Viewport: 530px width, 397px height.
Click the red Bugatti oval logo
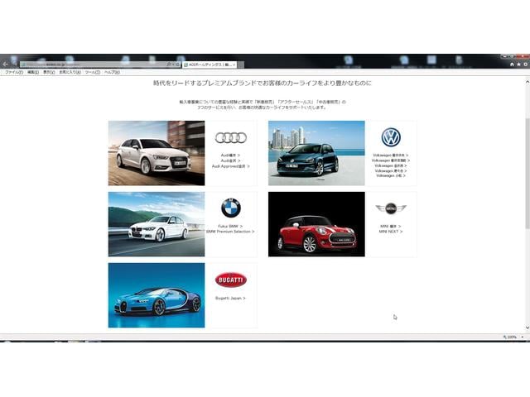[231, 280]
